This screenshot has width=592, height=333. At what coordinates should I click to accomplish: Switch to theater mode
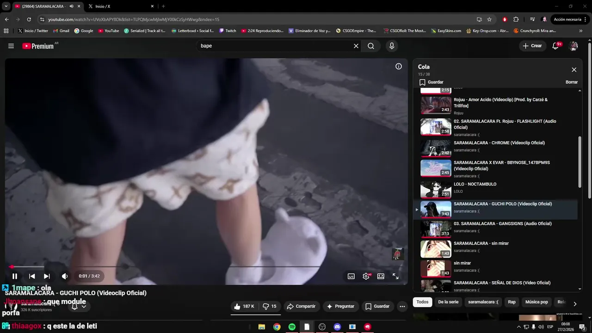[381, 276]
